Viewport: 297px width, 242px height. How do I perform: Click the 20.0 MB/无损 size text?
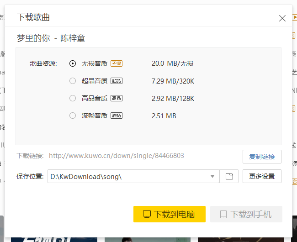point(172,63)
